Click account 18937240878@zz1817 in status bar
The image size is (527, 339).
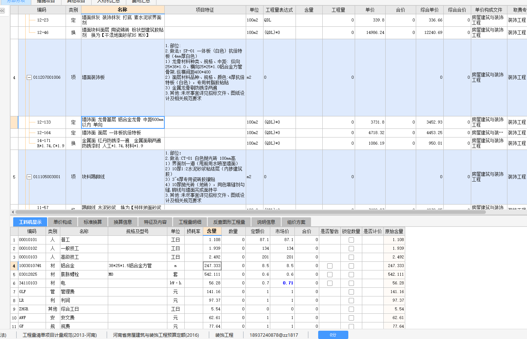pyautogui.click(x=274, y=335)
